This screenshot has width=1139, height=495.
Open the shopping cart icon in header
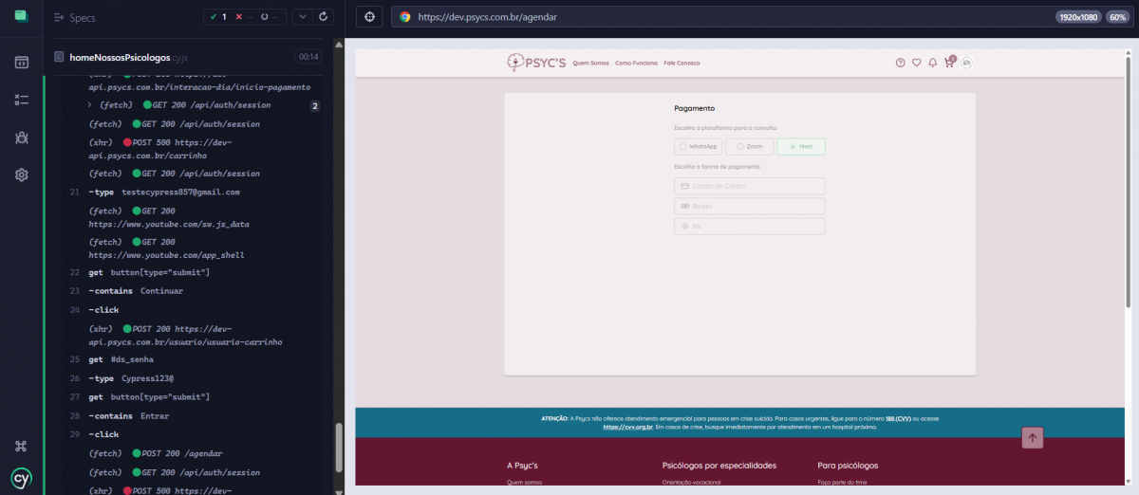948,63
